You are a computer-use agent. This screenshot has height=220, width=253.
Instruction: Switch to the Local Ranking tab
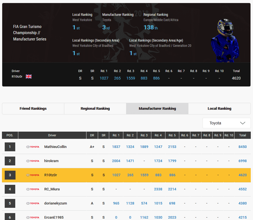click(219, 109)
